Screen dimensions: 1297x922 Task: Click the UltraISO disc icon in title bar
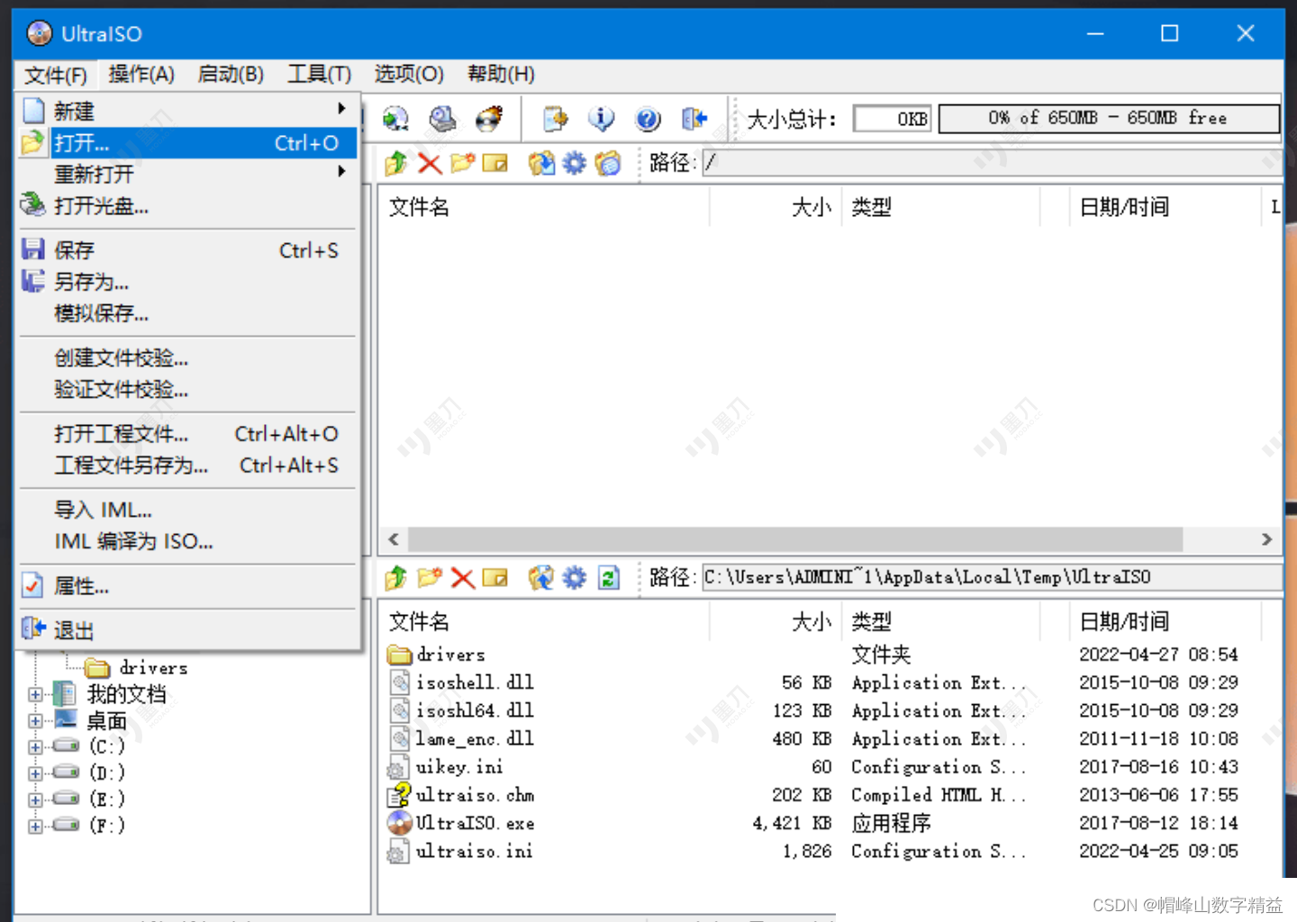click(x=40, y=33)
